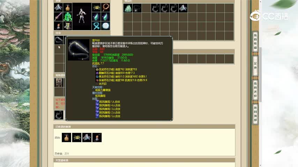Click the (疾风骤雨) 4人合技 skill row
The image size is (298, 167).
pos(108,105)
